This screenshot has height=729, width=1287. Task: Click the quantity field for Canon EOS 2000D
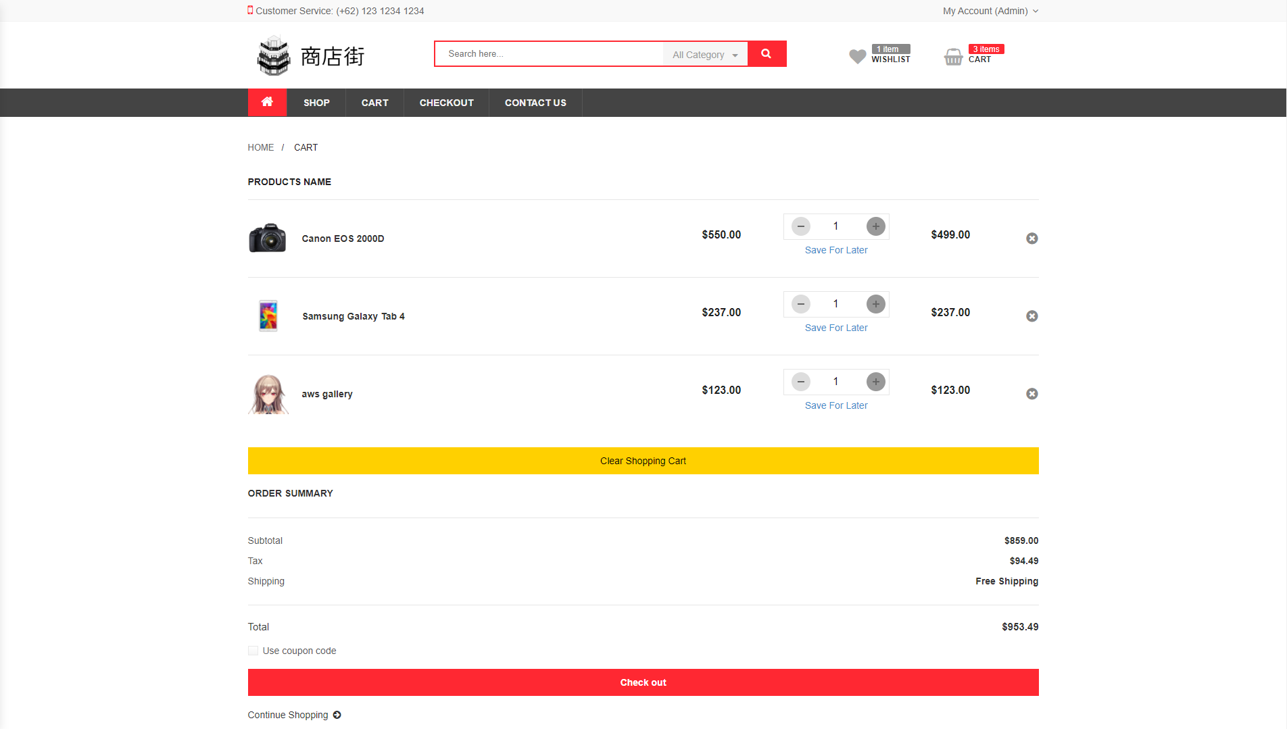click(836, 226)
